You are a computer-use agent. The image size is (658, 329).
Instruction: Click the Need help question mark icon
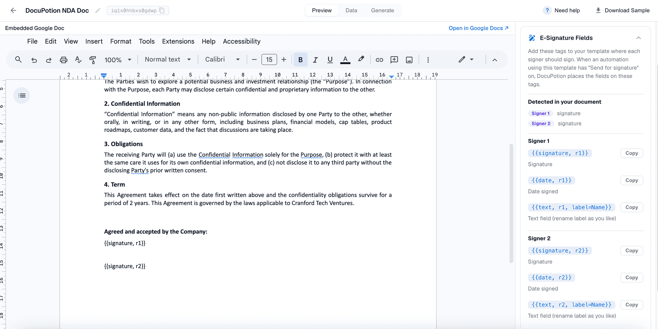[547, 10]
